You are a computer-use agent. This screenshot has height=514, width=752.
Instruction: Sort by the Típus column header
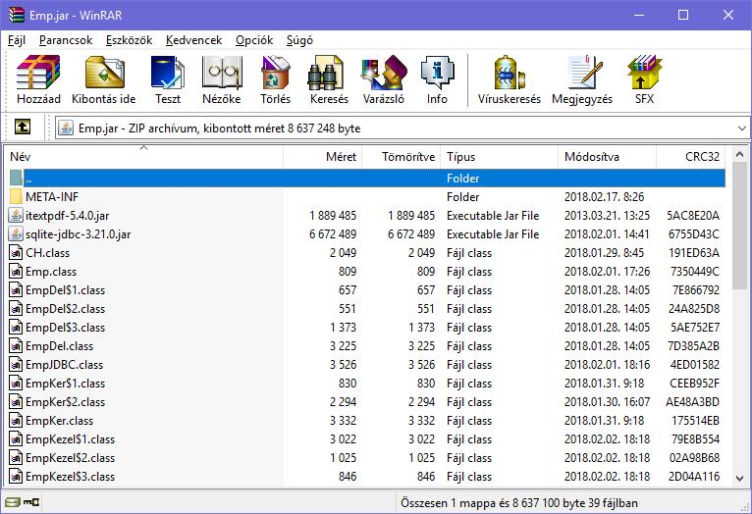point(500,157)
